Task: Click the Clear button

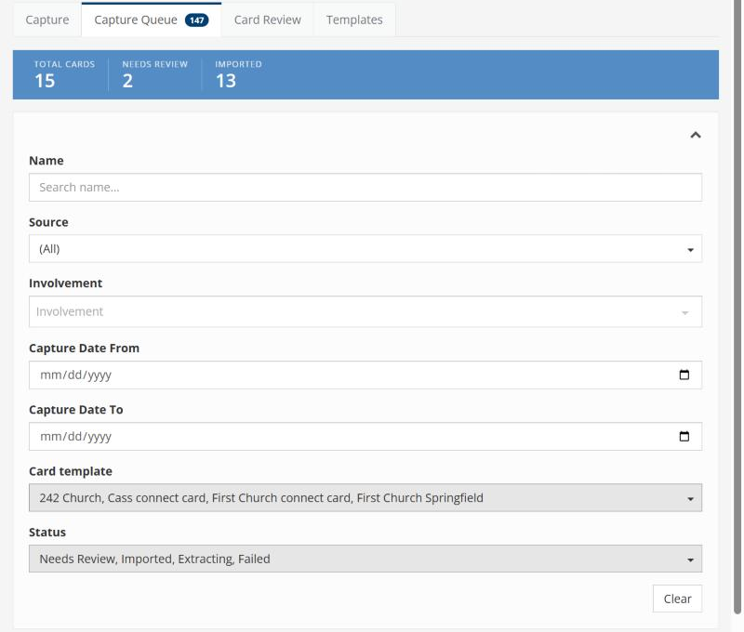Action: click(x=677, y=599)
